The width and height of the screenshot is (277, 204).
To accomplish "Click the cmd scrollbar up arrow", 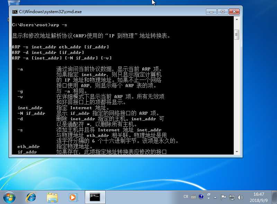I will pyautogui.click(x=237, y=19).
